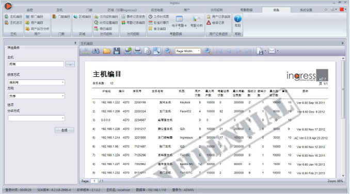Viewport: 350px width, 194px height.
Task: Switch to the 系统设置 ribbon tab
Action: click(306, 10)
